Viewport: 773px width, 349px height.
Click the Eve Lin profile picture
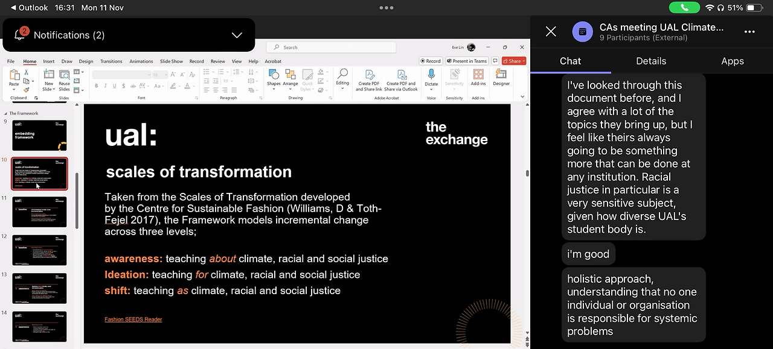[471, 47]
